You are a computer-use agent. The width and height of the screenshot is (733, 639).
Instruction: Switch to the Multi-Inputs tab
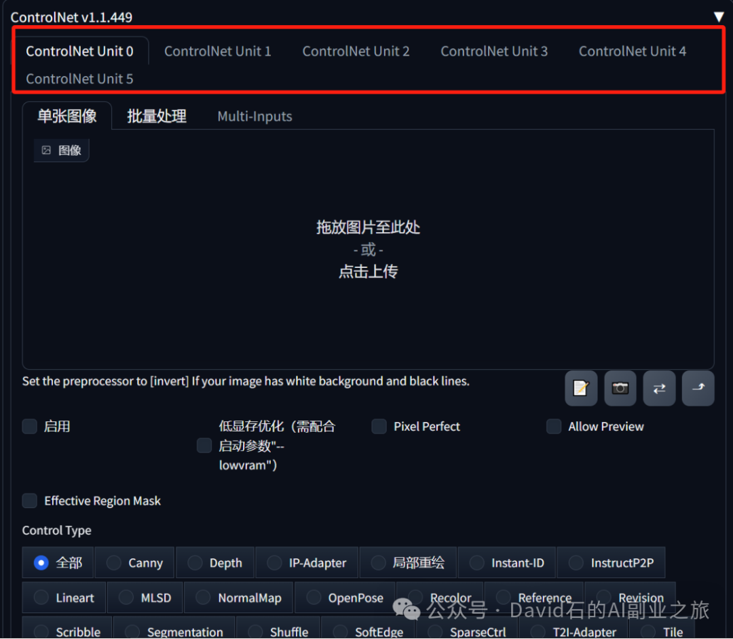click(255, 116)
